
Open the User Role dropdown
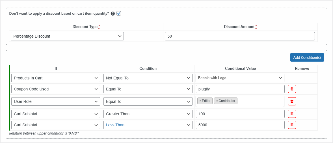click(x=56, y=101)
